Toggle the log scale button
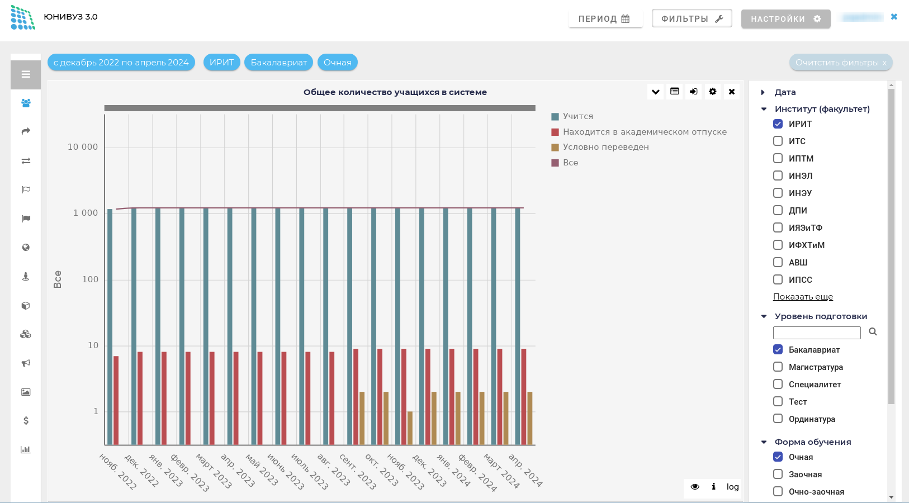 click(x=732, y=487)
